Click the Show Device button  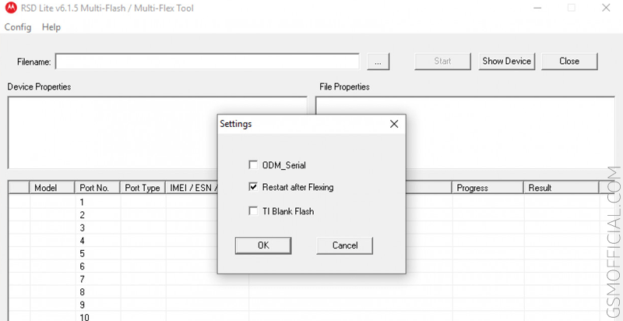tap(507, 62)
